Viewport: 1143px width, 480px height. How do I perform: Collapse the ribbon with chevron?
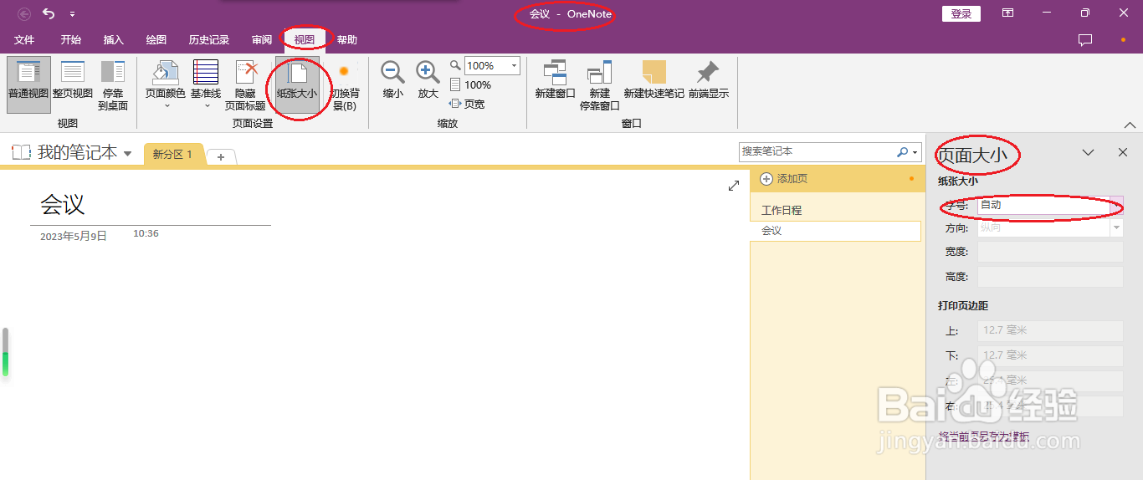click(1130, 125)
